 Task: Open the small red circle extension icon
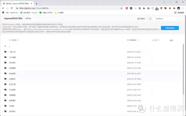[x=170, y=8]
